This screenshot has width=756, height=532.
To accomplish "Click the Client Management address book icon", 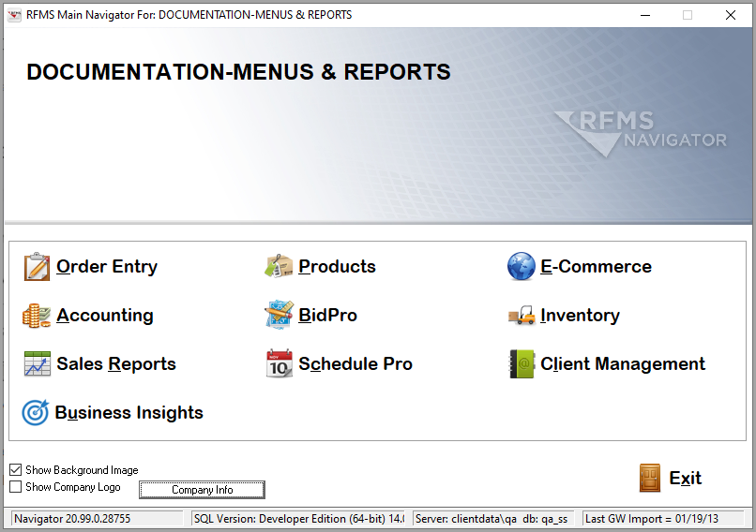I will click(522, 364).
